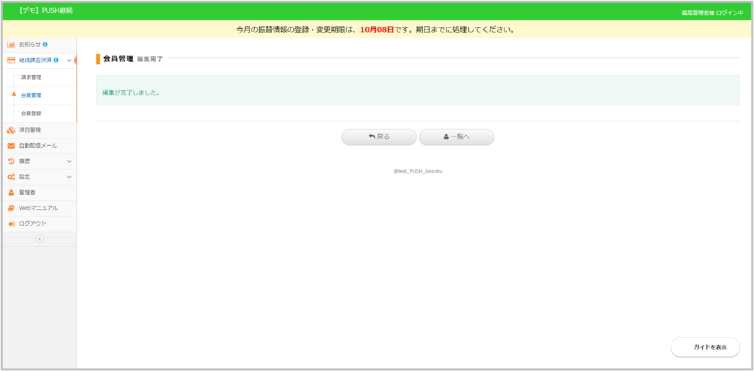
Task: Click the Webマニュアル book icon
Action: coord(11,208)
